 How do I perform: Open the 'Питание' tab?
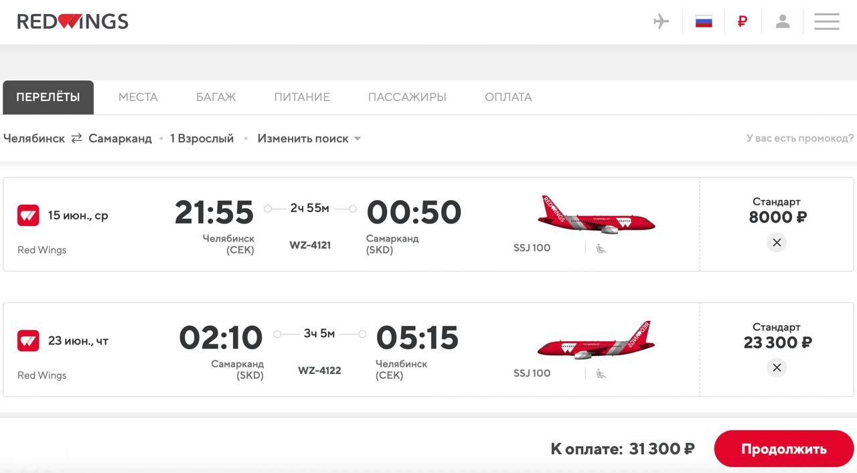[302, 97]
